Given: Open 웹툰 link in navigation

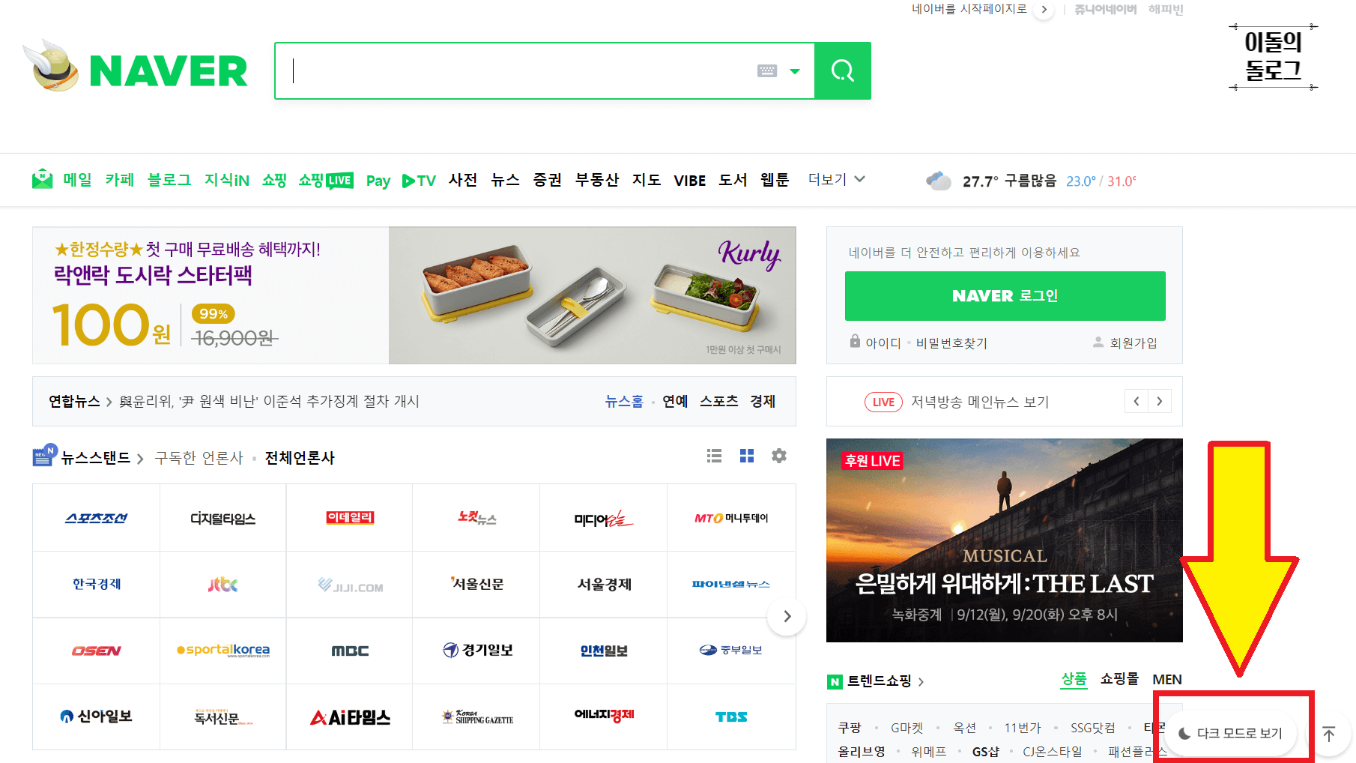Looking at the screenshot, I should tap(775, 180).
